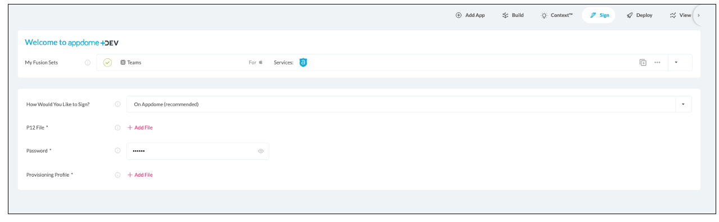The width and height of the screenshot is (719, 222).
Task: Add a Provisioning Profile file
Action: coord(140,175)
